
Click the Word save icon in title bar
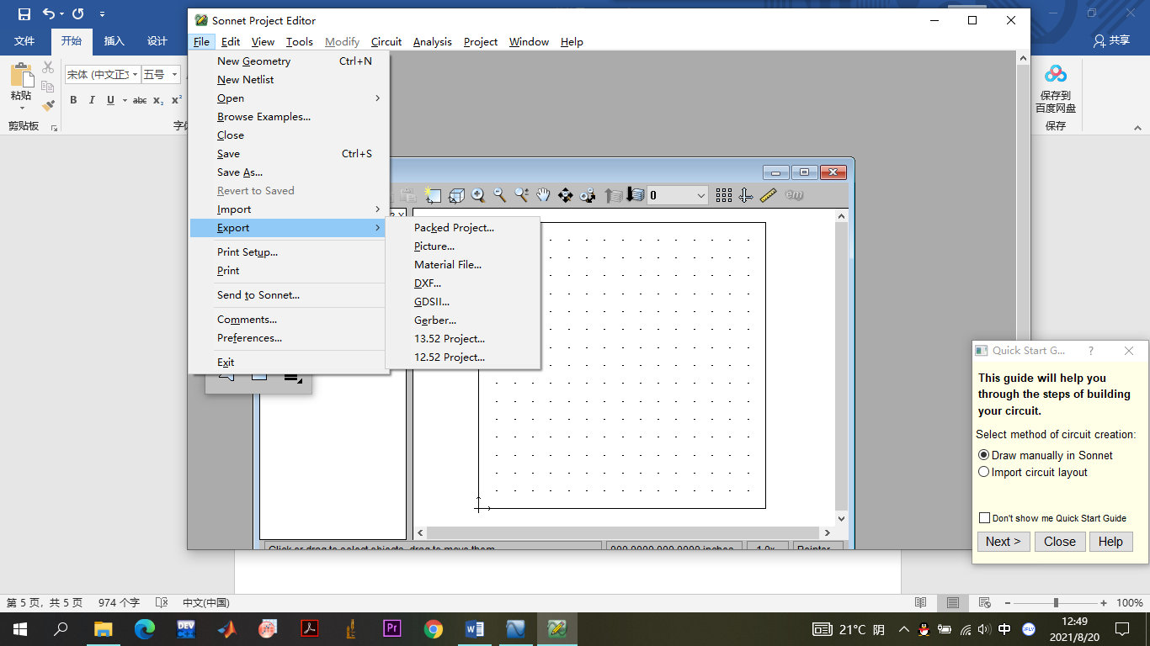coord(24,14)
